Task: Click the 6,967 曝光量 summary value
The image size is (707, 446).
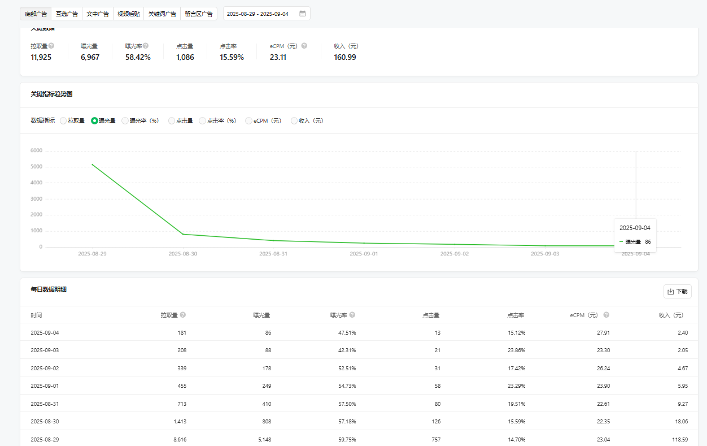Action: point(90,57)
